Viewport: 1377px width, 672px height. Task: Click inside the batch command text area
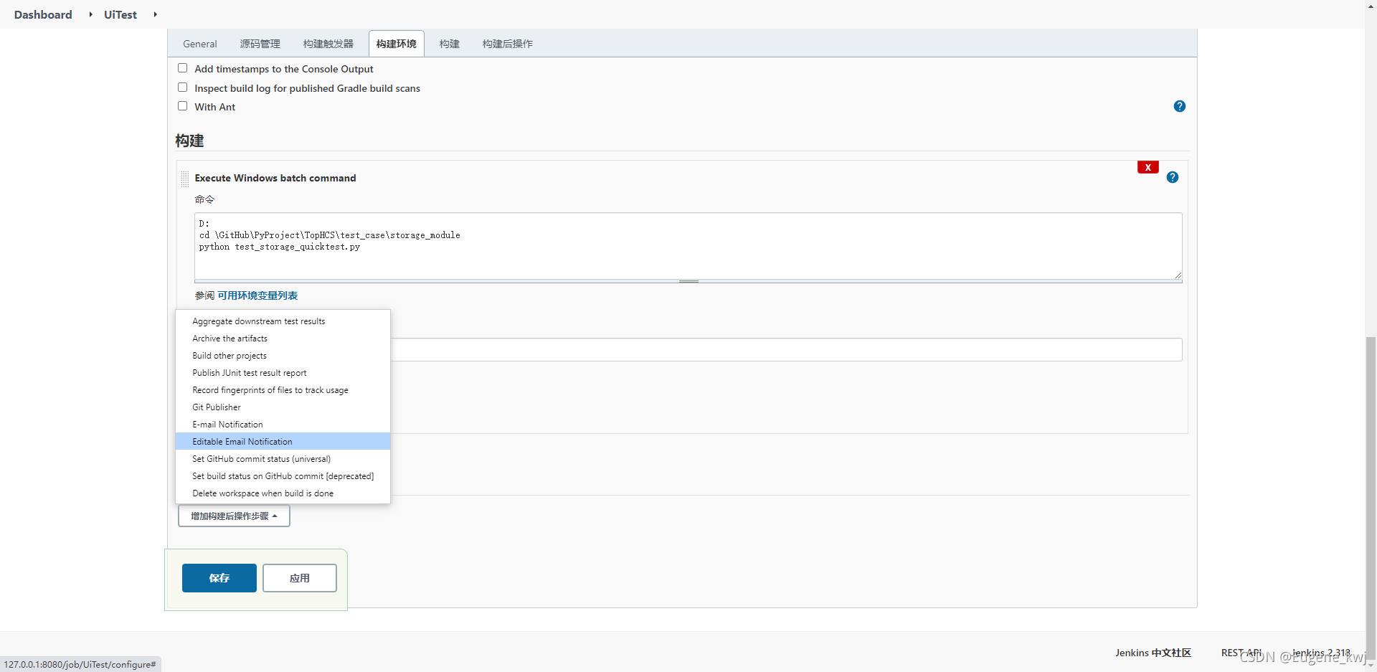pos(688,246)
